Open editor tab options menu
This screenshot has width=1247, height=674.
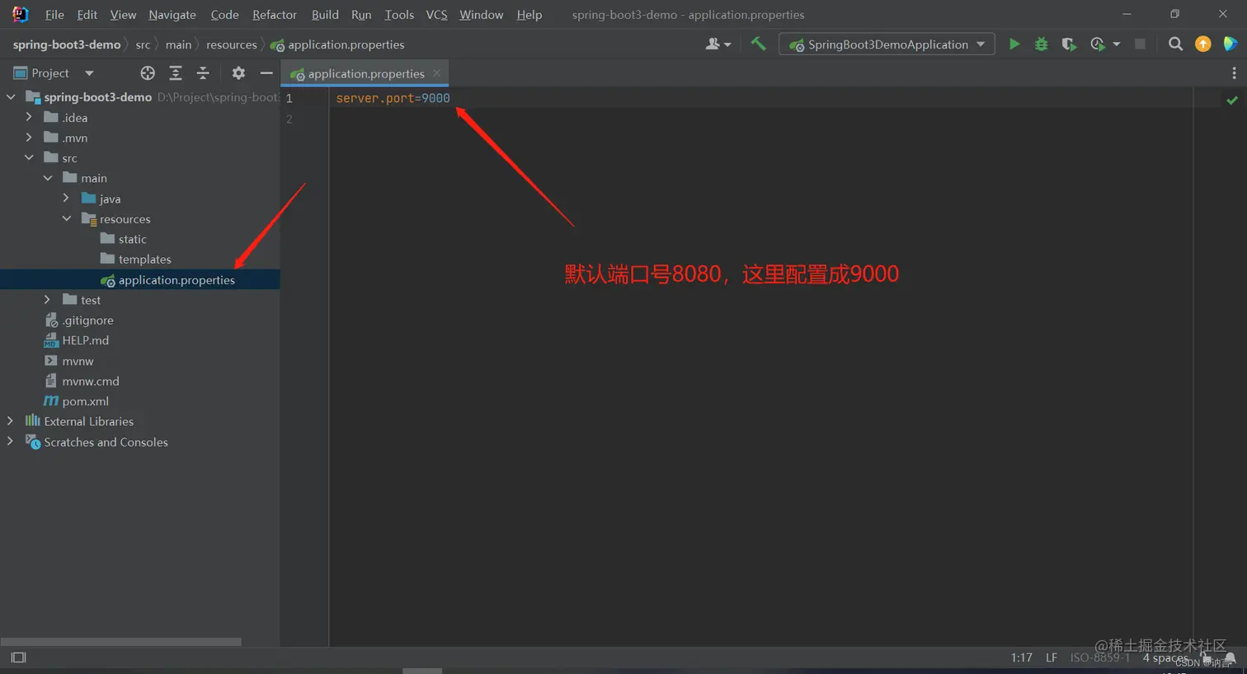(1234, 73)
